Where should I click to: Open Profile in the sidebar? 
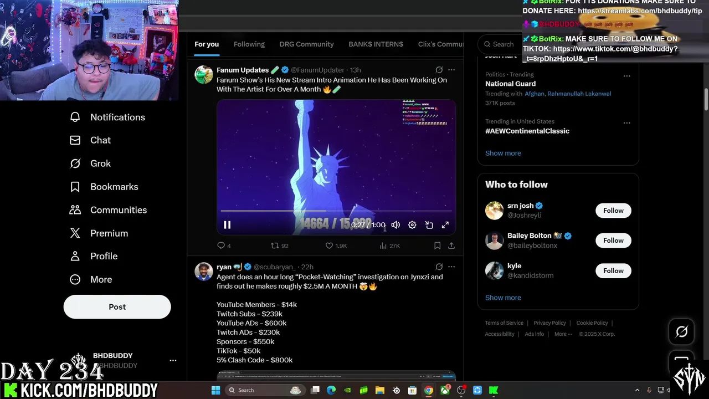(94, 256)
